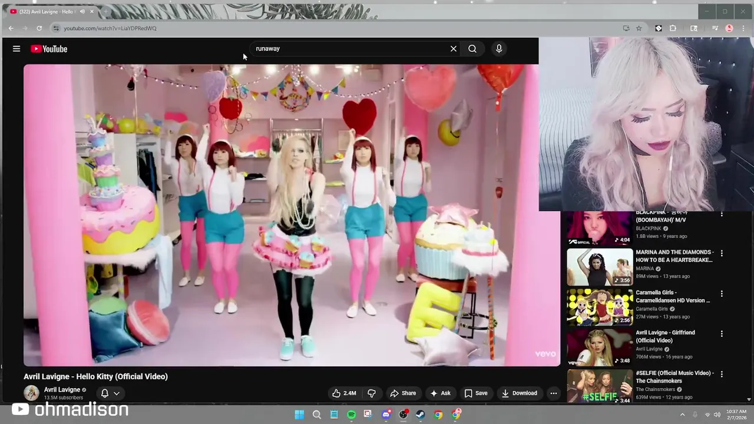Click the Ask button

point(440,393)
